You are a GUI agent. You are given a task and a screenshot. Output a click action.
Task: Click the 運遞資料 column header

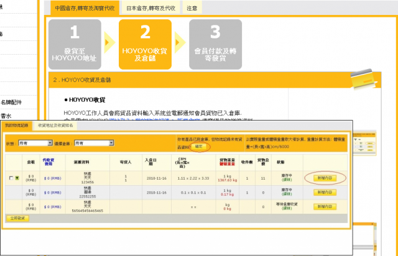[81, 162]
